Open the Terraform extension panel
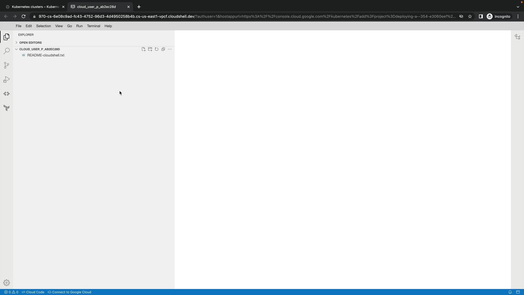Screen dimensions: 524x295 click(7, 108)
